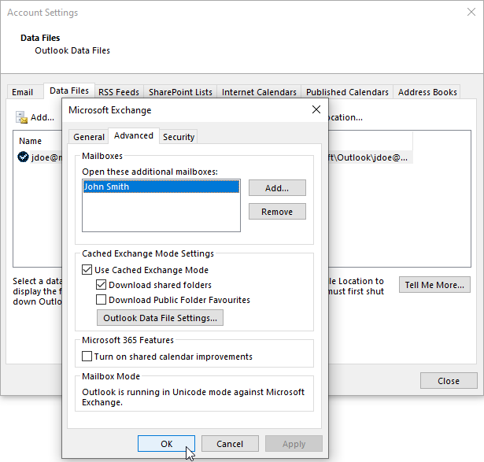Switch to SharePoint Lists tab
The width and height of the screenshot is (484, 462).
[180, 92]
